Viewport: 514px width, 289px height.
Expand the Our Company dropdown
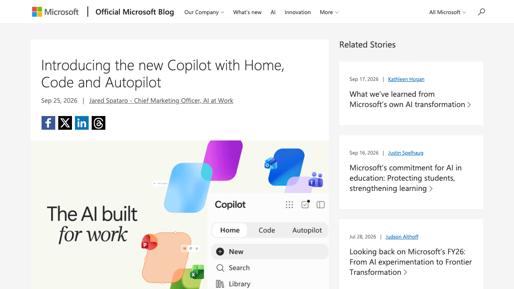[x=204, y=12]
